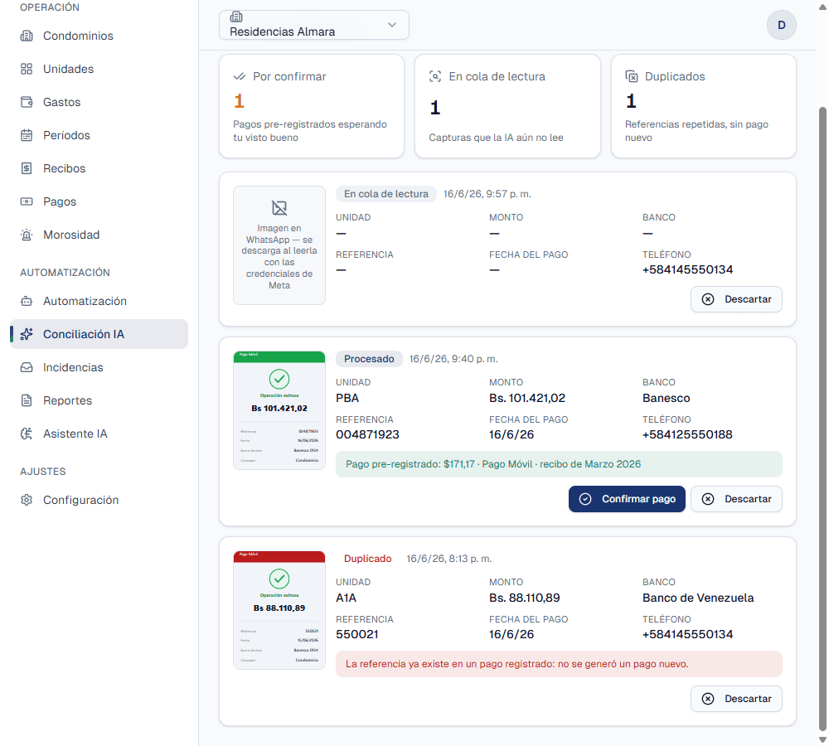Click reference number 004871923

[367, 434]
